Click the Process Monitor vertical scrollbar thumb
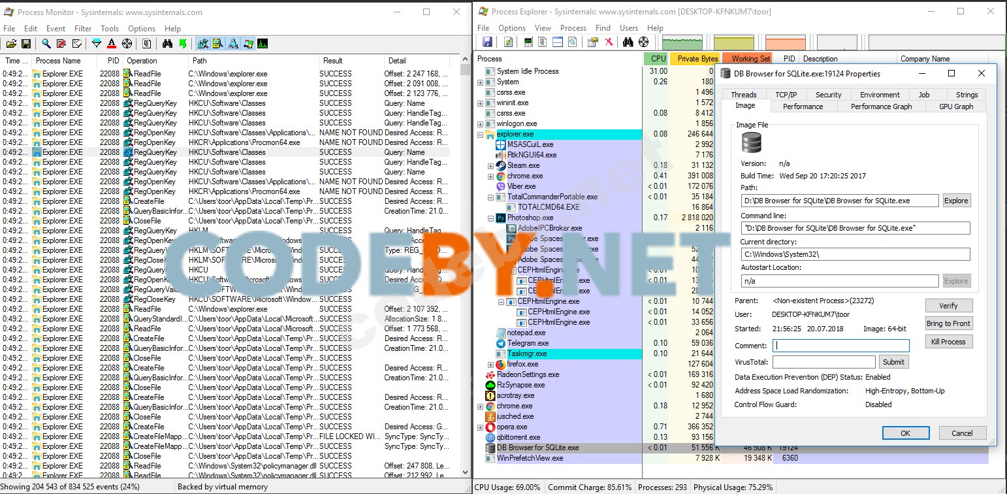Image resolution: width=1007 pixels, height=494 pixels. (x=465, y=71)
